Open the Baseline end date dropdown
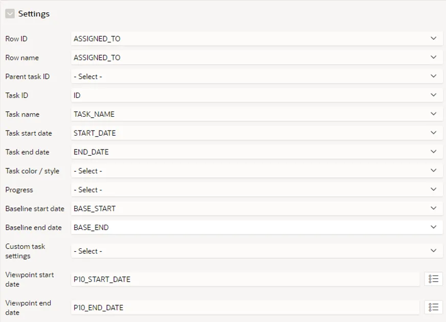 pos(256,227)
